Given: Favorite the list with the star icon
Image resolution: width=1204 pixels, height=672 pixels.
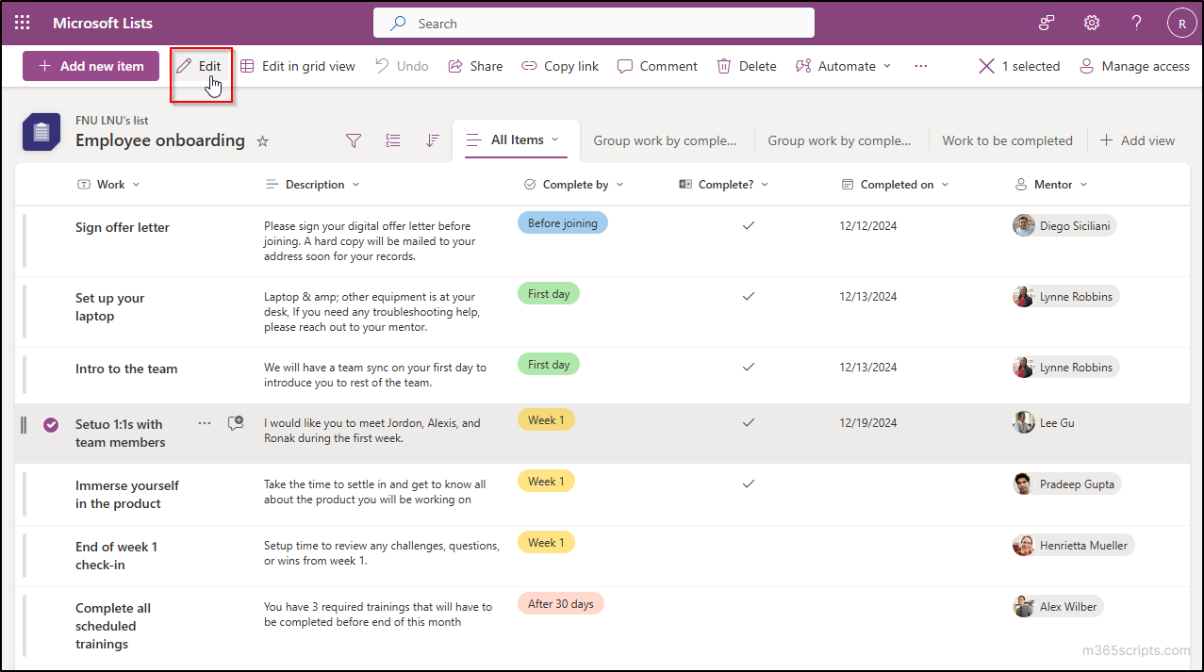Looking at the screenshot, I should (263, 140).
